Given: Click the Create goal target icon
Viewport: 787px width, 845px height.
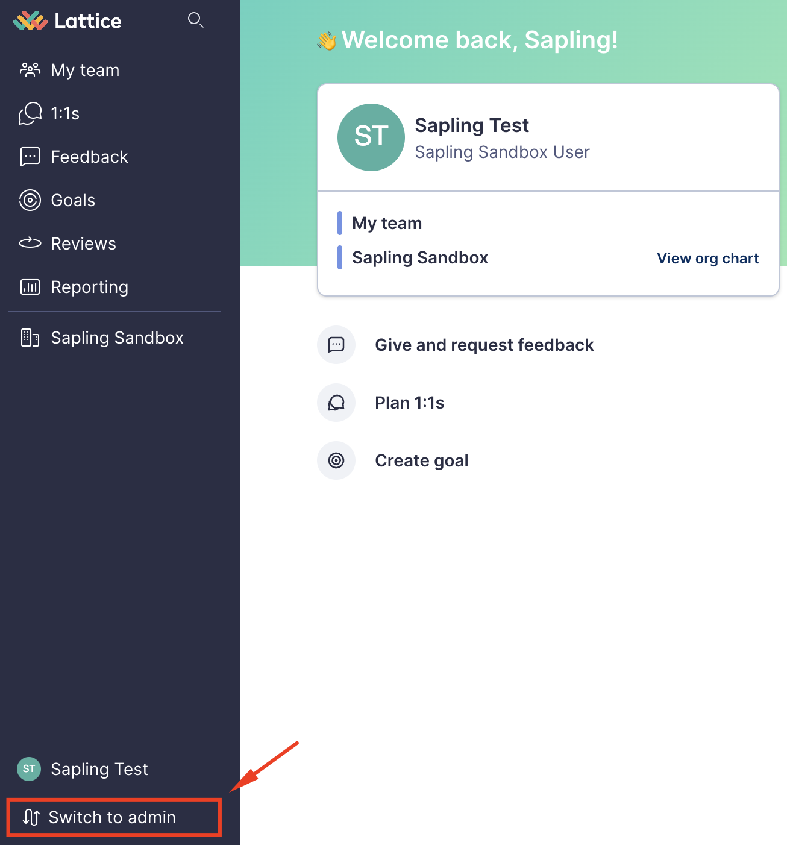Looking at the screenshot, I should tap(336, 460).
